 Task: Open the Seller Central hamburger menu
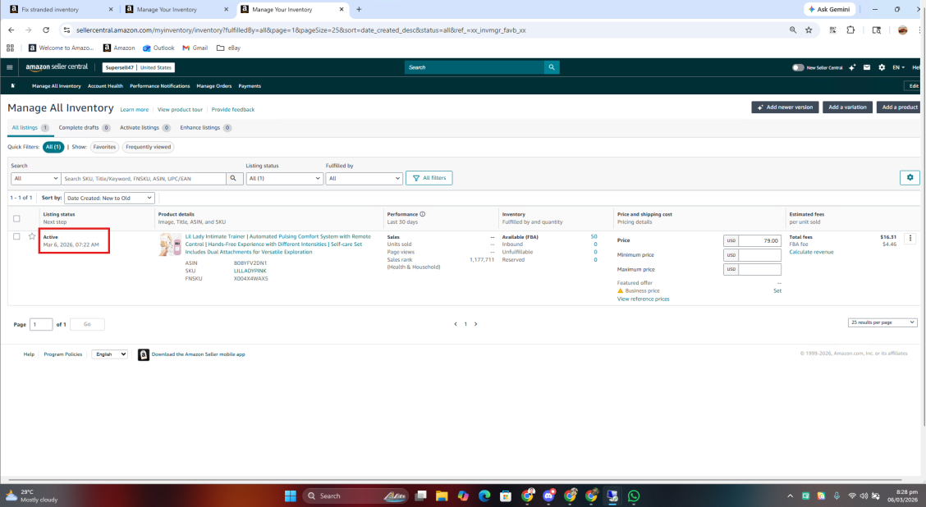coord(10,67)
